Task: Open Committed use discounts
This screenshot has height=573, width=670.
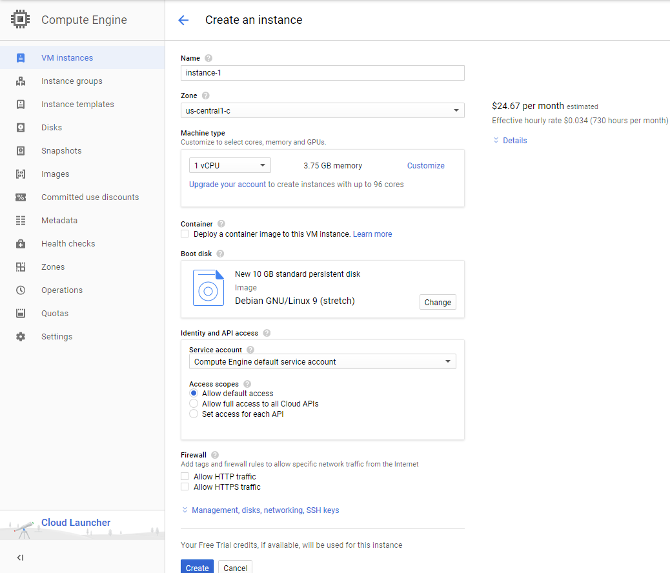Action: pyautogui.click(x=90, y=197)
